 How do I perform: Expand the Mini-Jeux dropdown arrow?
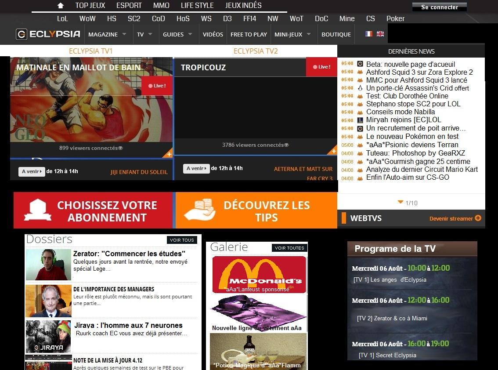309,34
